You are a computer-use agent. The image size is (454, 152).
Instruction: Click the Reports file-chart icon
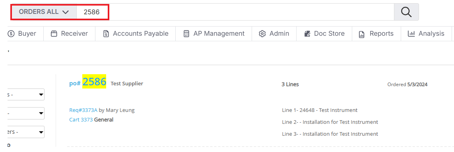361,34
